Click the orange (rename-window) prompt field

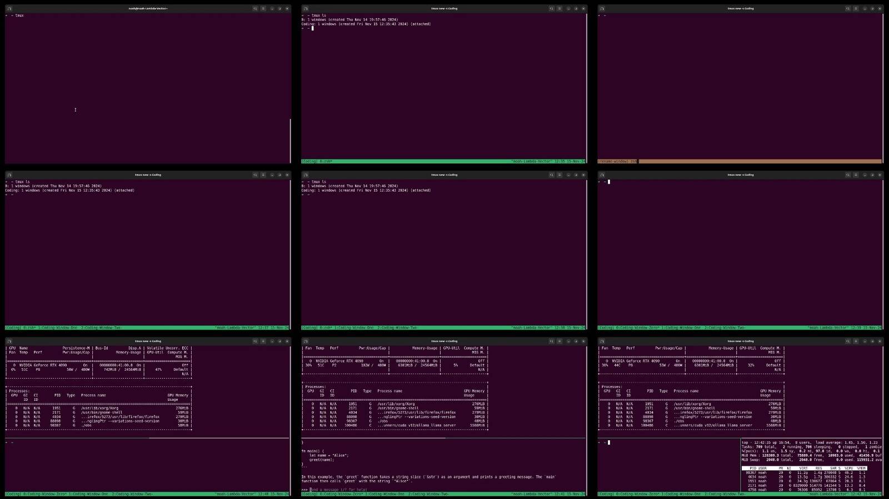pyautogui.click(x=740, y=162)
